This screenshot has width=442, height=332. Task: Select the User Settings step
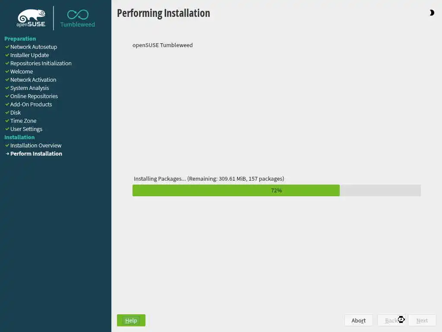point(26,129)
